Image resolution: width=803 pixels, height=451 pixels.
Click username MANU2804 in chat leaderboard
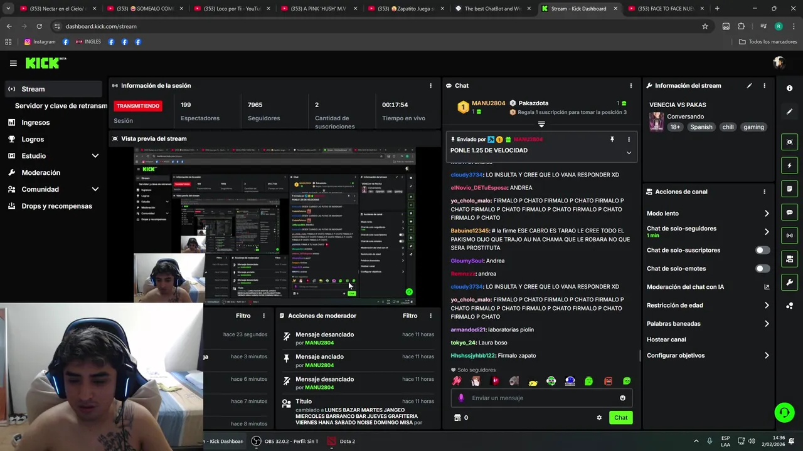point(488,103)
